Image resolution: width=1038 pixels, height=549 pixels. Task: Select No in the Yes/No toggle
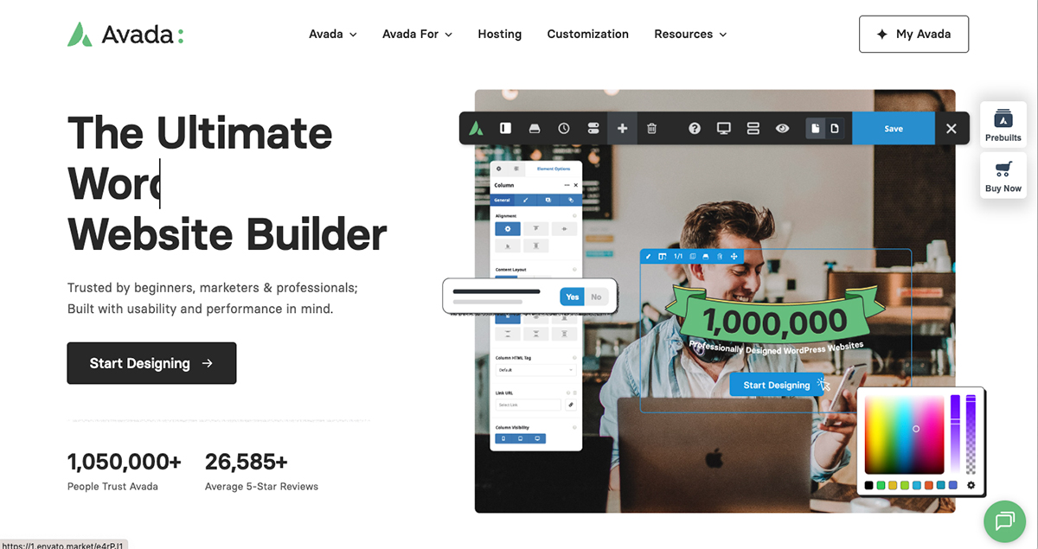pos(596,297)
